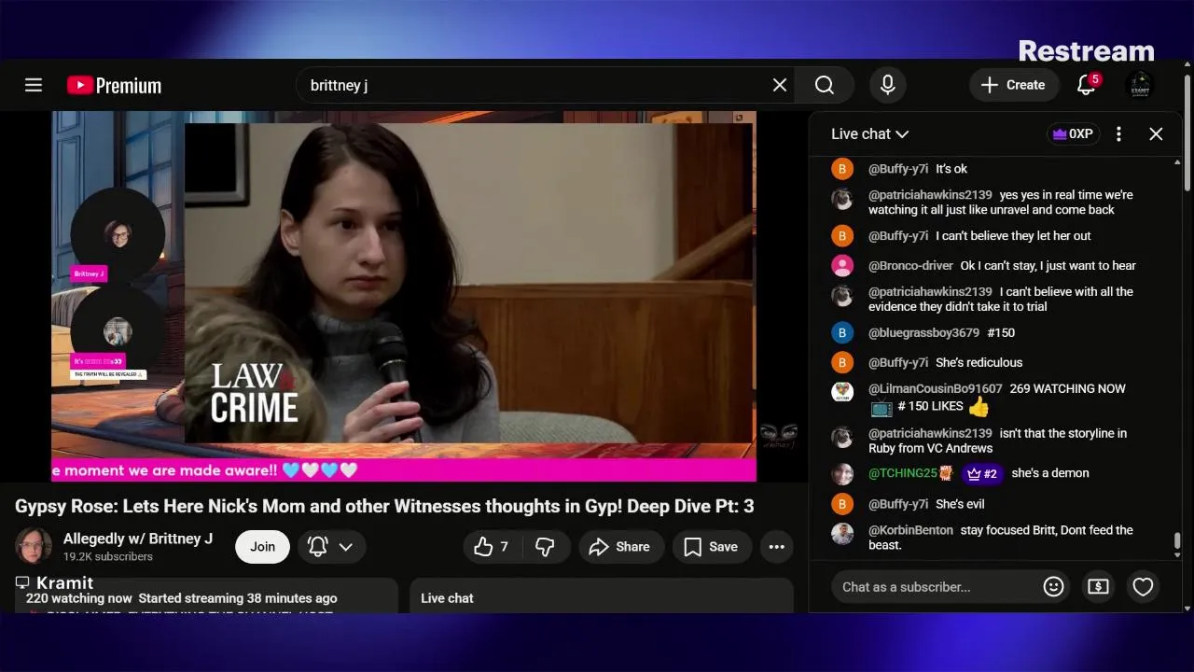Click the #2 crown member badge
The image size is (1194, 672).
982,473
